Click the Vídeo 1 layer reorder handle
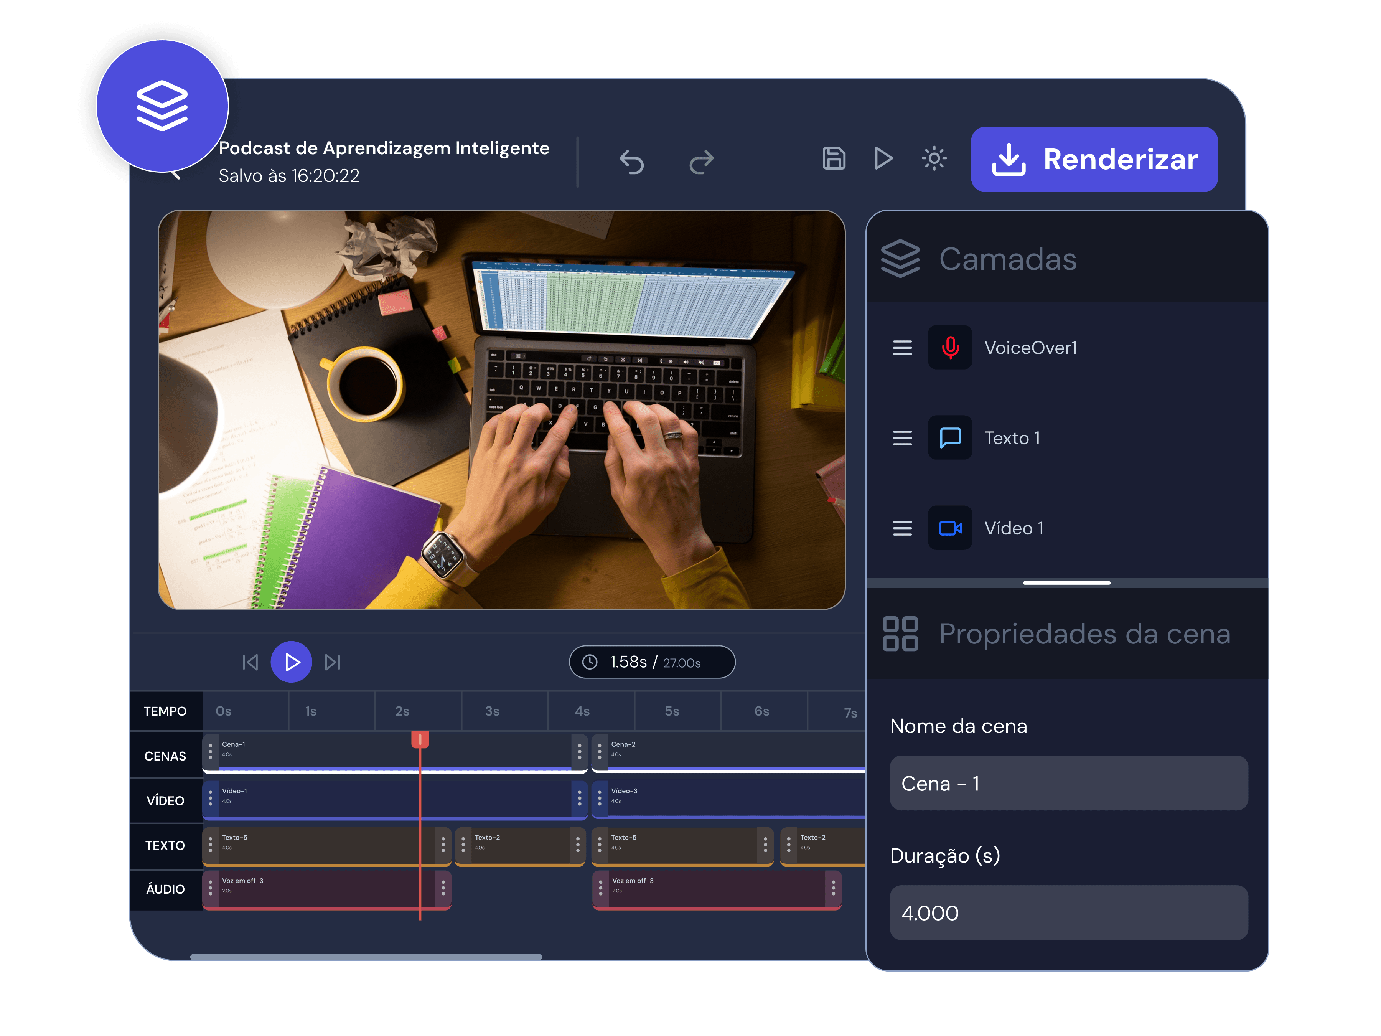 click(x=902, y=528)
